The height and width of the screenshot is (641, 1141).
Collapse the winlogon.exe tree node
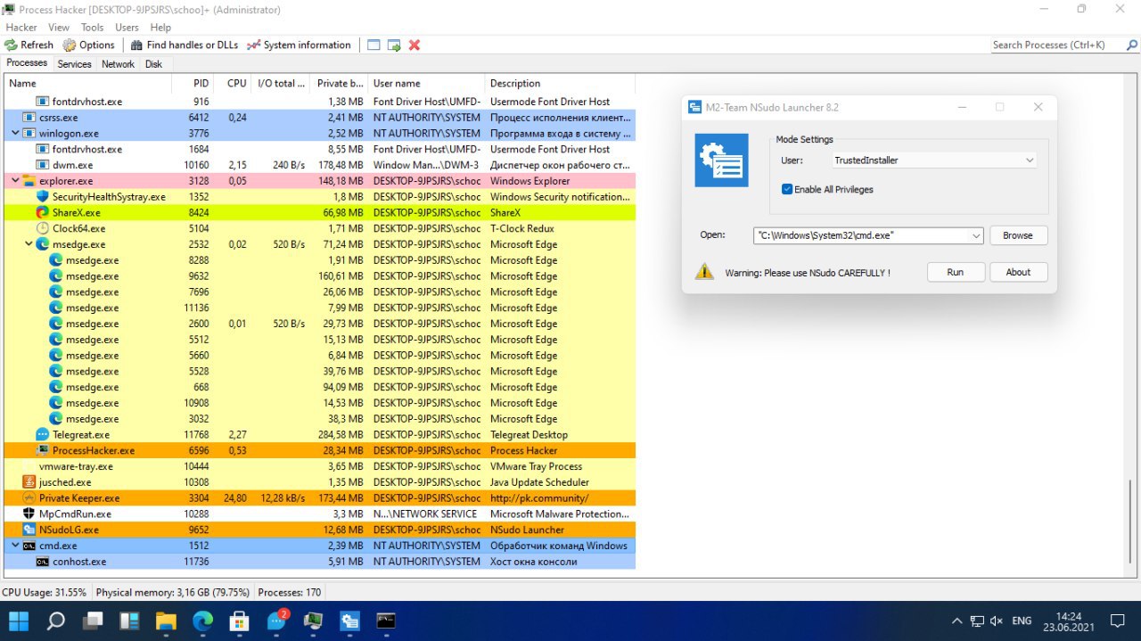click(15, 134)
